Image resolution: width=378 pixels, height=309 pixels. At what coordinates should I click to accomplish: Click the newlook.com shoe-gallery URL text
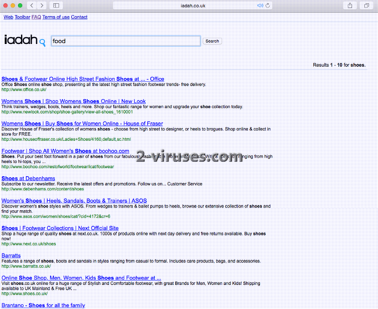[x=67, y=112]
